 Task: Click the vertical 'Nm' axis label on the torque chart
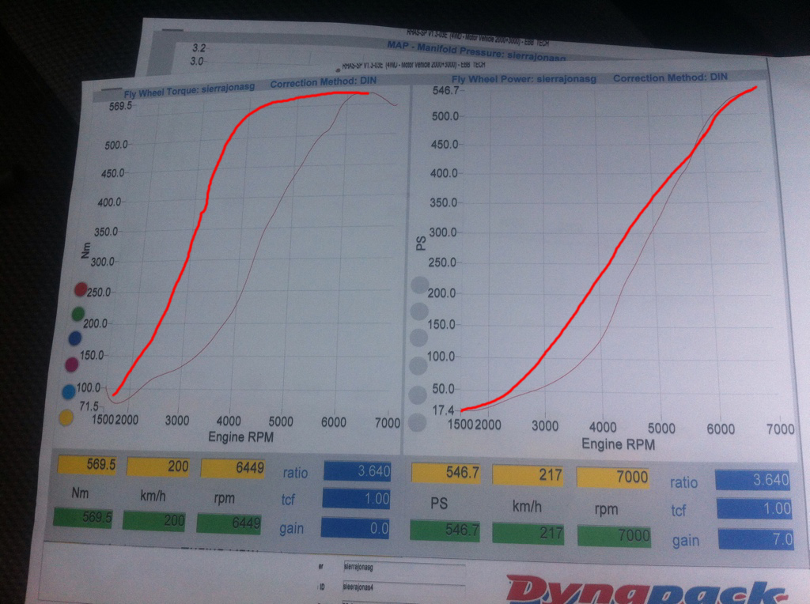coord(85,250)
